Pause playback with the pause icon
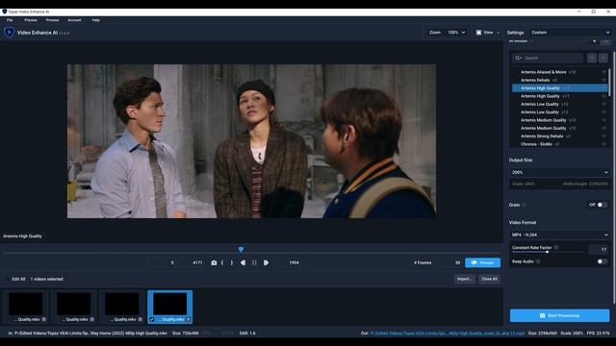 [x=254, y=262]
